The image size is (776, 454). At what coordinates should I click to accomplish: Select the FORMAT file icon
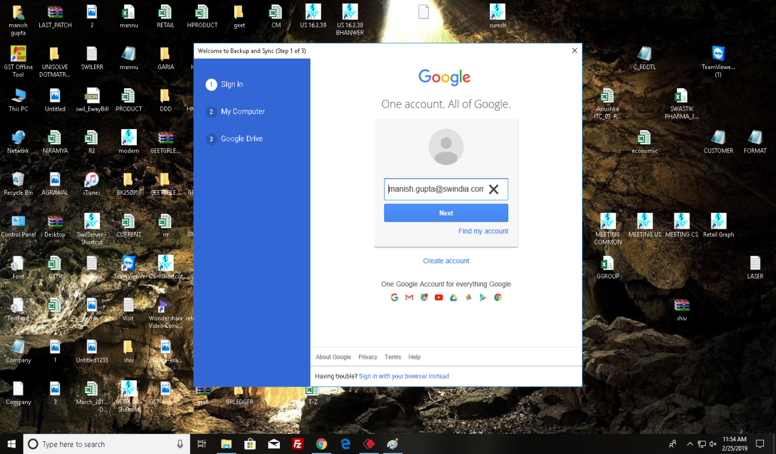[x=755, y=142]
